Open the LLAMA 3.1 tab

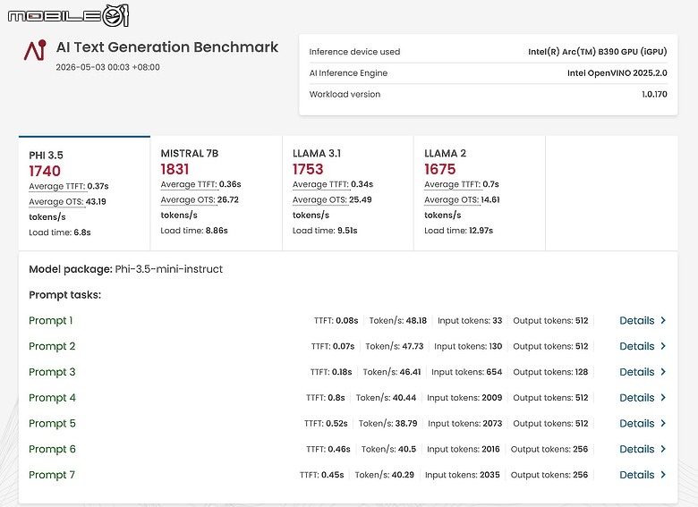[x=348, y=193]
